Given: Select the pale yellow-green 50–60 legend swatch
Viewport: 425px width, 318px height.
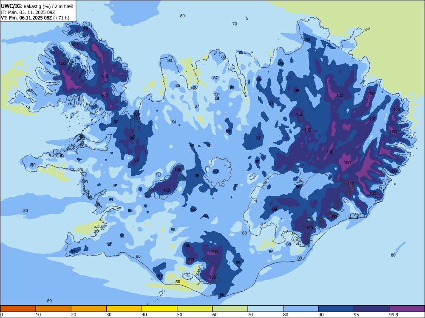Looking at the screenshot, I should [x=195, y=309].
